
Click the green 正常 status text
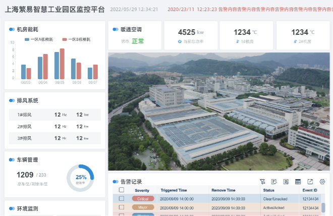click(138, 41)
